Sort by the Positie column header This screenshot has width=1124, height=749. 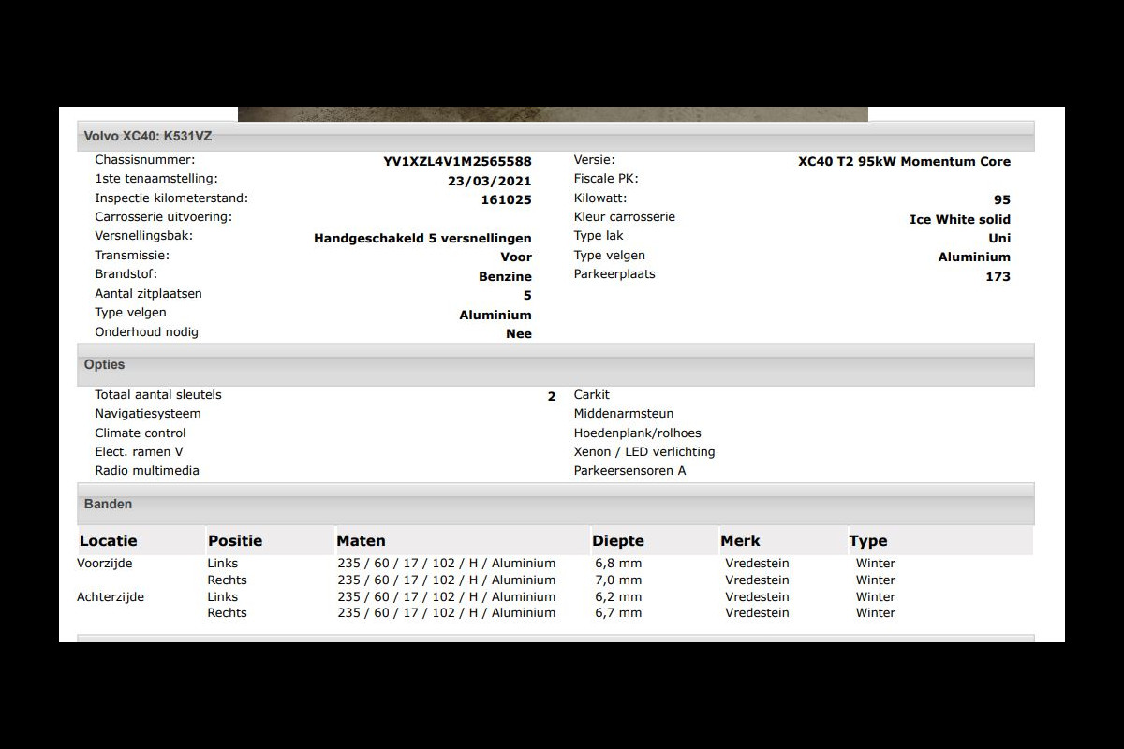(x=235, y=540)
